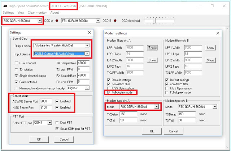Click TXTail field for channel B

[x=187, y=120]
